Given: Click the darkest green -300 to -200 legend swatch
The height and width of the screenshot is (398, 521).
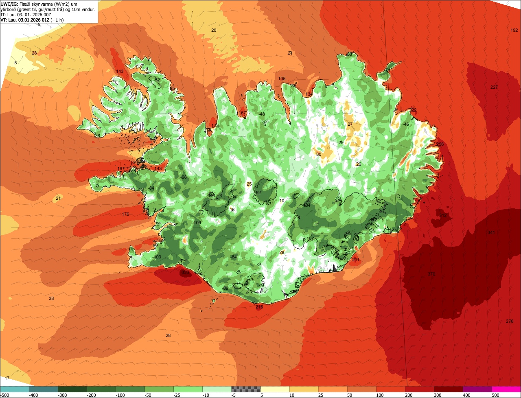Looking at the screenshot, I should pos(72,389).
